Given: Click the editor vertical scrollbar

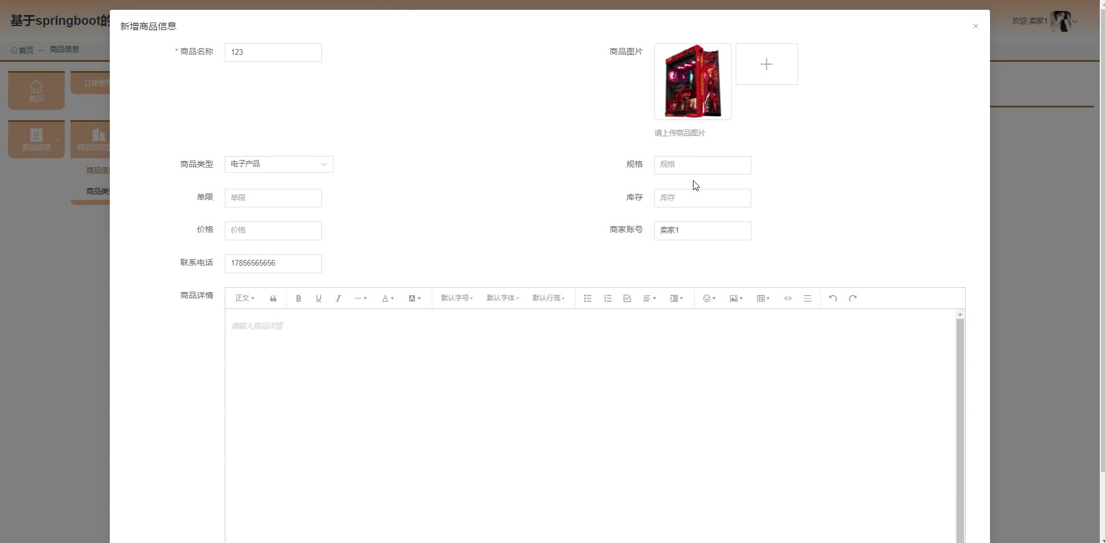Looking at the screenshot, I should pyautogui.click(x=960, y=430).
